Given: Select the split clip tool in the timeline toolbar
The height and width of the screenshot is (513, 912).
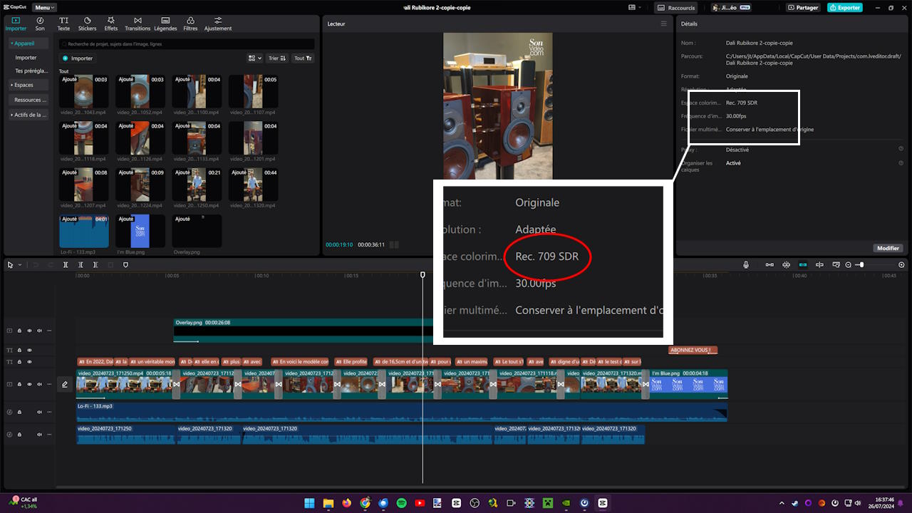Looking at the screenshot, I should [66, 265].
